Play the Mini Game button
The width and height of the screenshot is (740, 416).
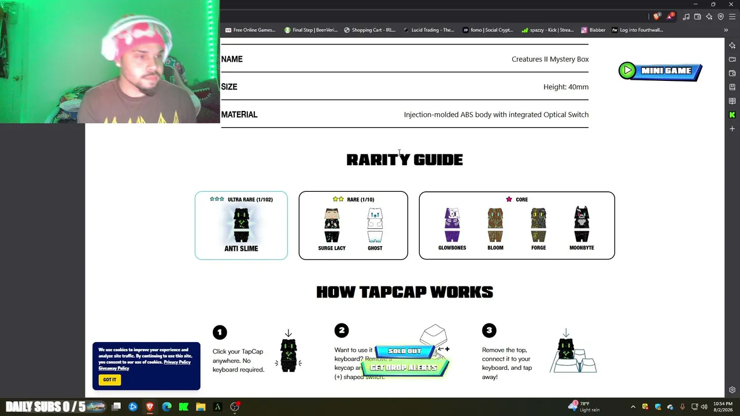click(x=660, y=71)
